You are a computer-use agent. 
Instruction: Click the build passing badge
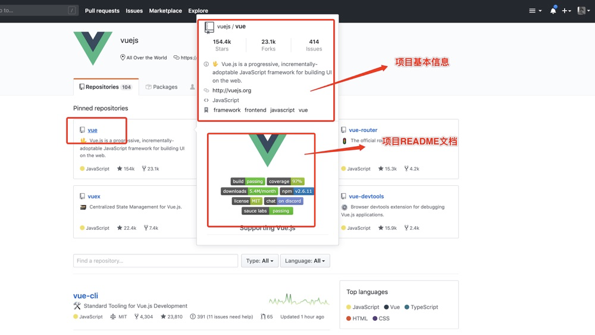tap(248, 182)
